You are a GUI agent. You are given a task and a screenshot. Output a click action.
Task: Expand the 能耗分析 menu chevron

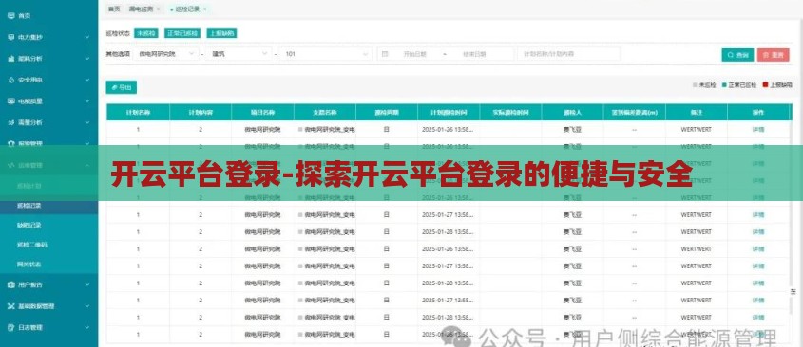coord(87,59)
